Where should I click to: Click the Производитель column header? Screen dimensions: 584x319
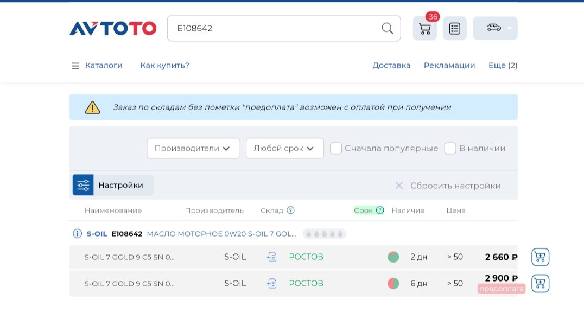(x=214, y=210)
